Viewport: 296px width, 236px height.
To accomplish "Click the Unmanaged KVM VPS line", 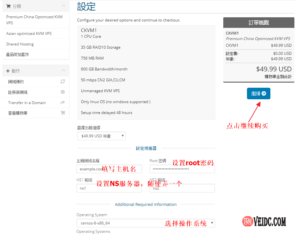I will point(100,91).
